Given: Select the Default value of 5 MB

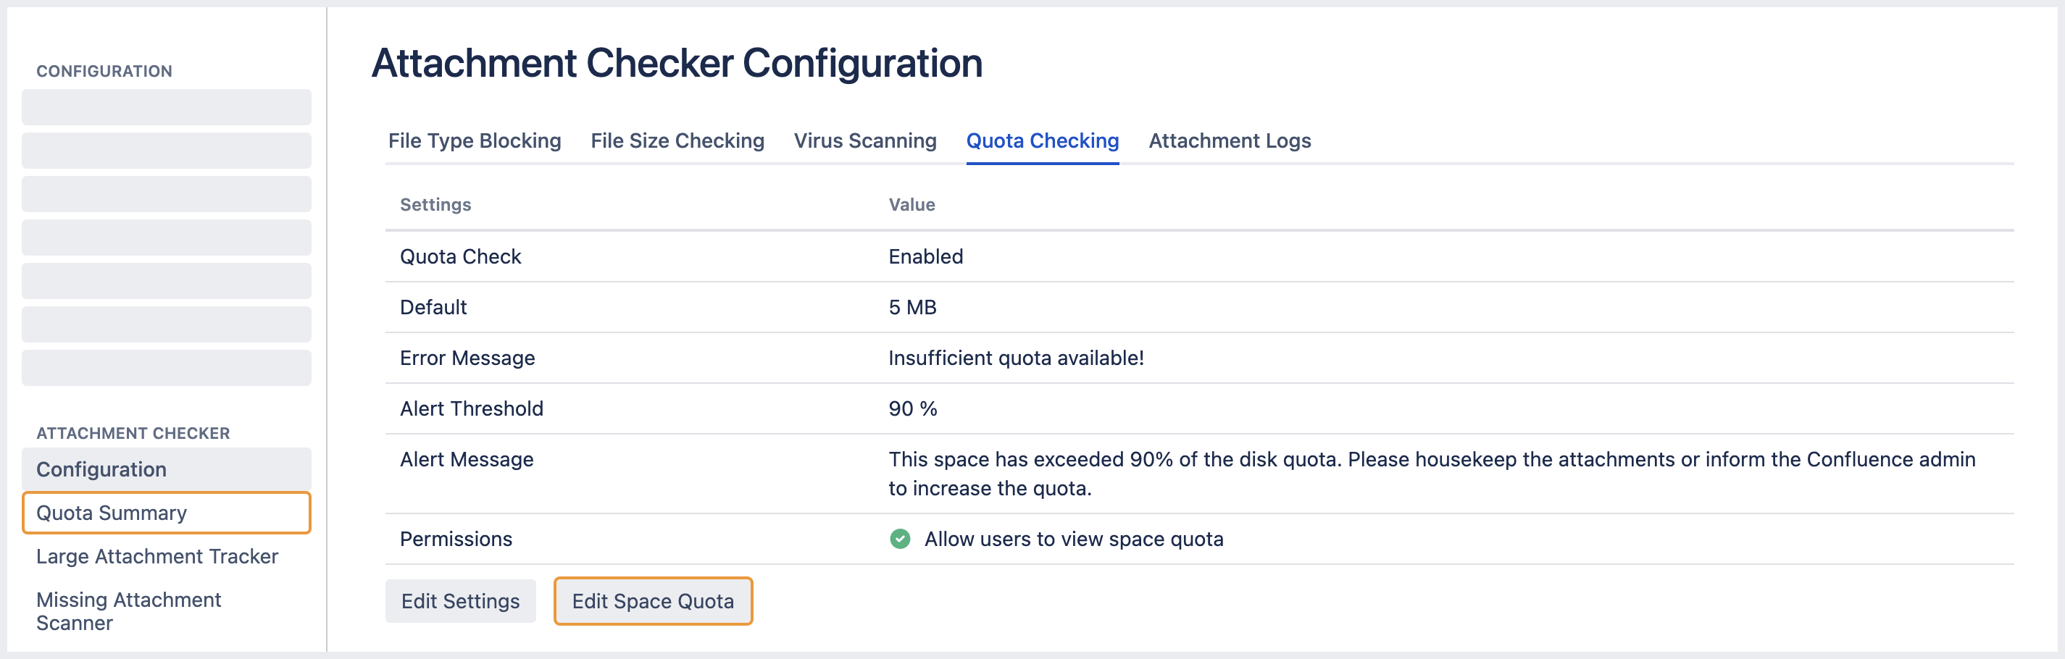Looking at the screenshot, I should tap(912, 306).
